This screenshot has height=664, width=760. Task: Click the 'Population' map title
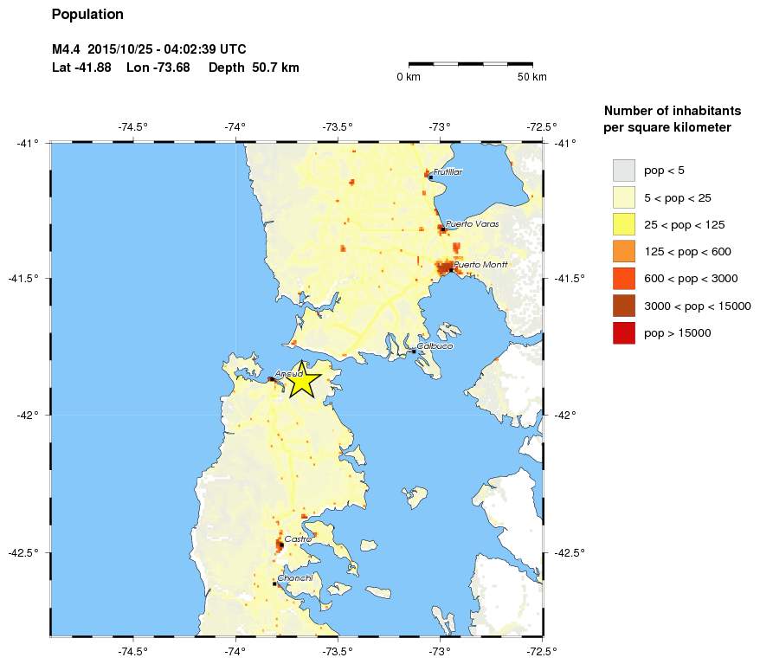pos(87,15)
